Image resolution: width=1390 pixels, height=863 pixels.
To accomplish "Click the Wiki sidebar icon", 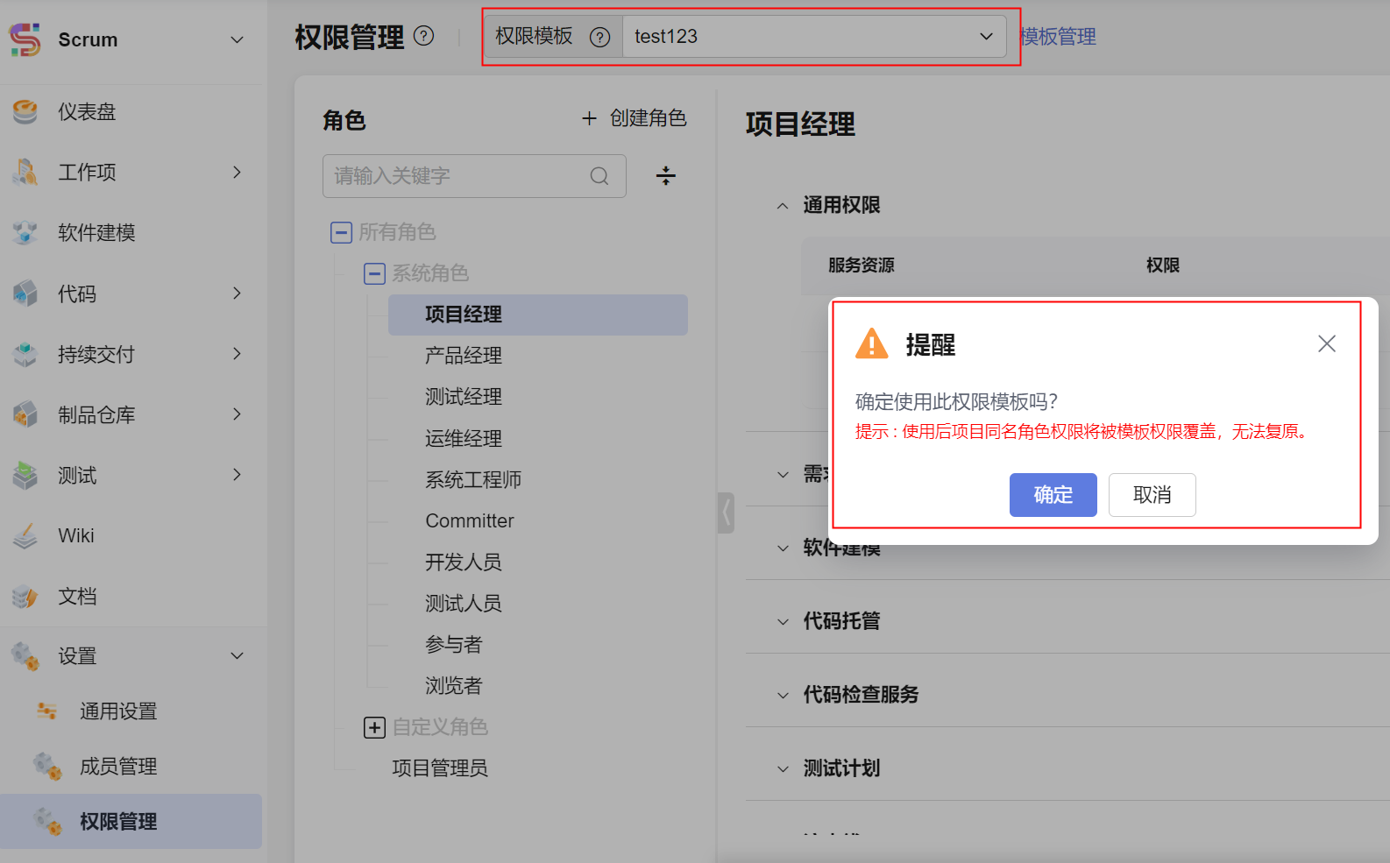I will (25, 536).
